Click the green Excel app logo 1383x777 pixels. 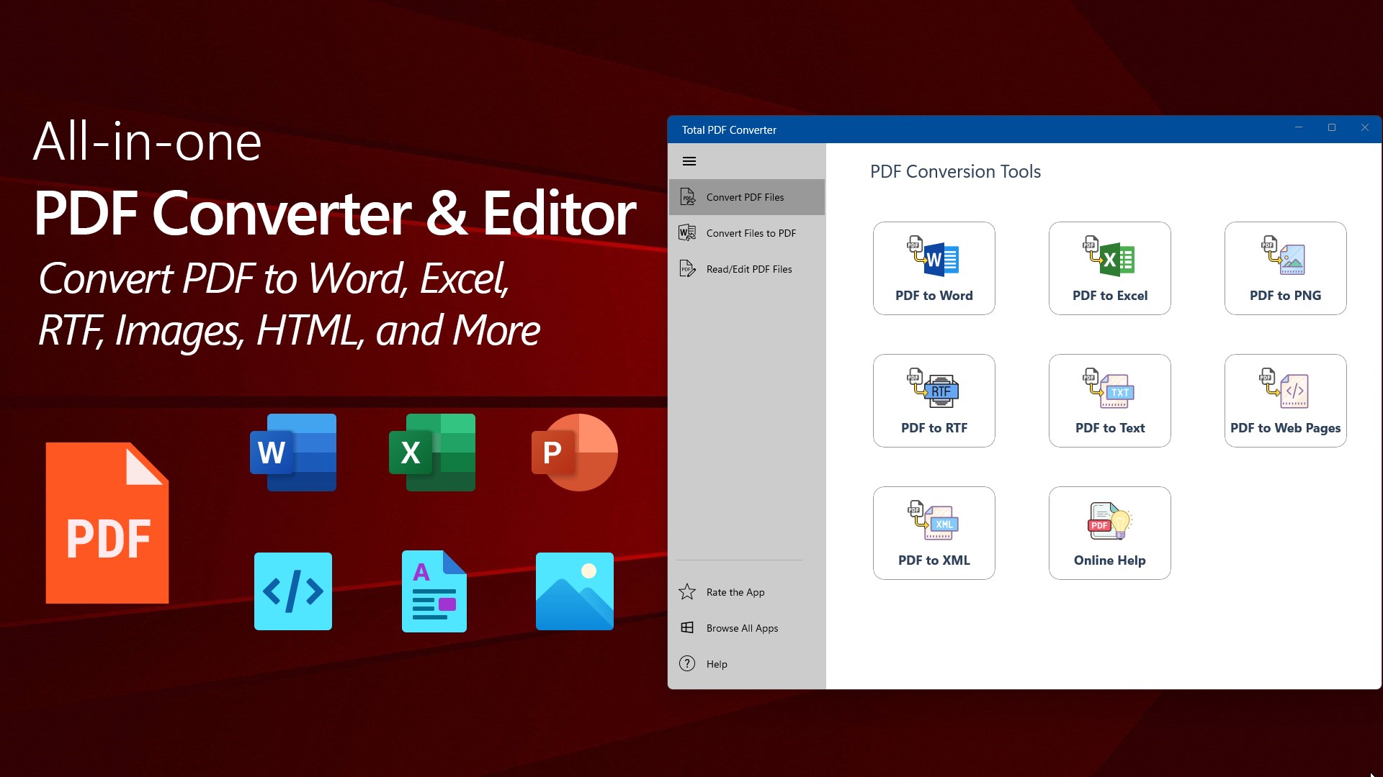point(432,453)
